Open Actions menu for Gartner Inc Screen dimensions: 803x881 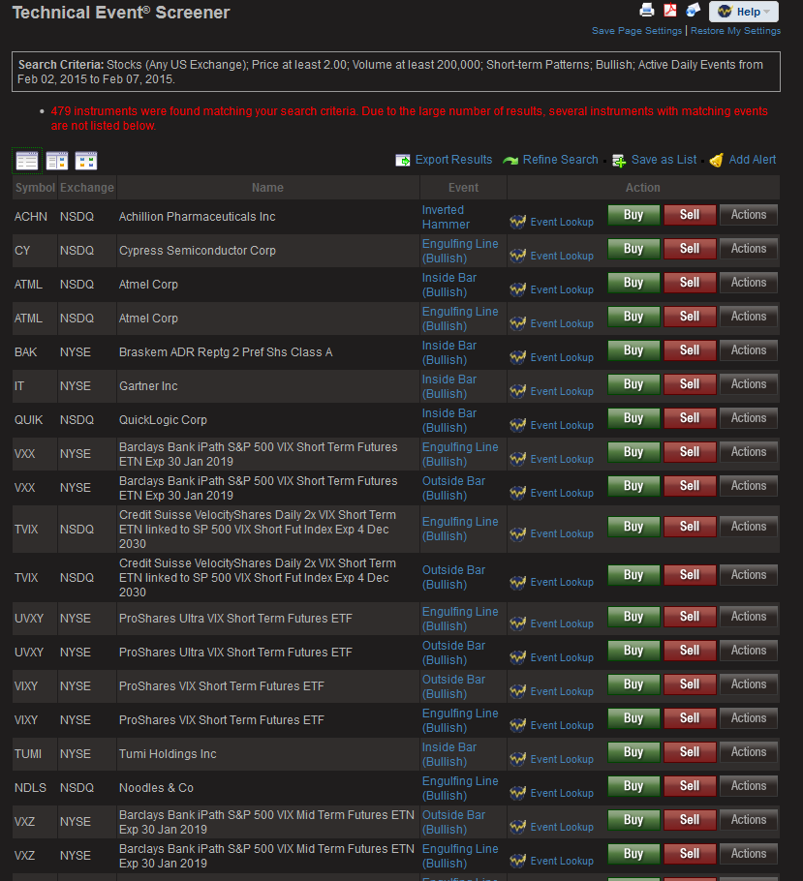[749, 384]
